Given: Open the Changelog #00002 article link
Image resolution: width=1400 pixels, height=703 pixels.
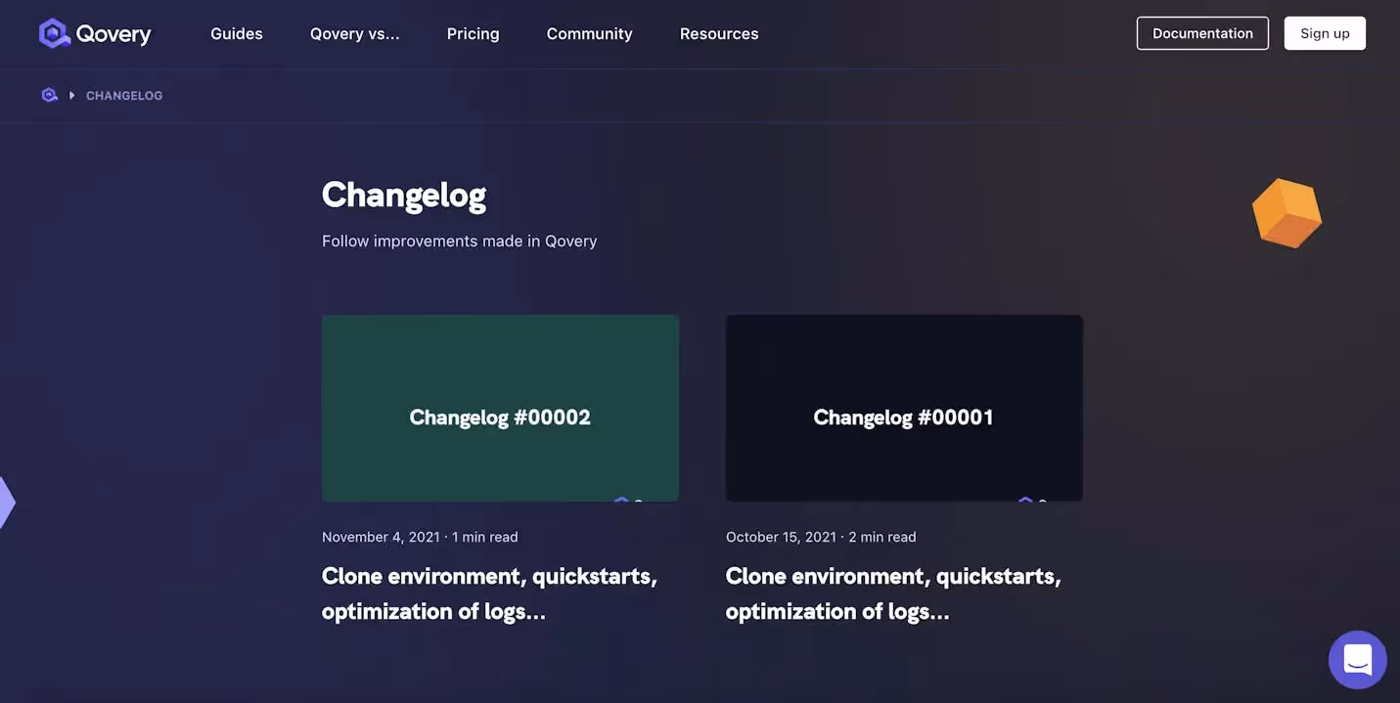Looking at the screenshot, I should (x=489, y=592).
